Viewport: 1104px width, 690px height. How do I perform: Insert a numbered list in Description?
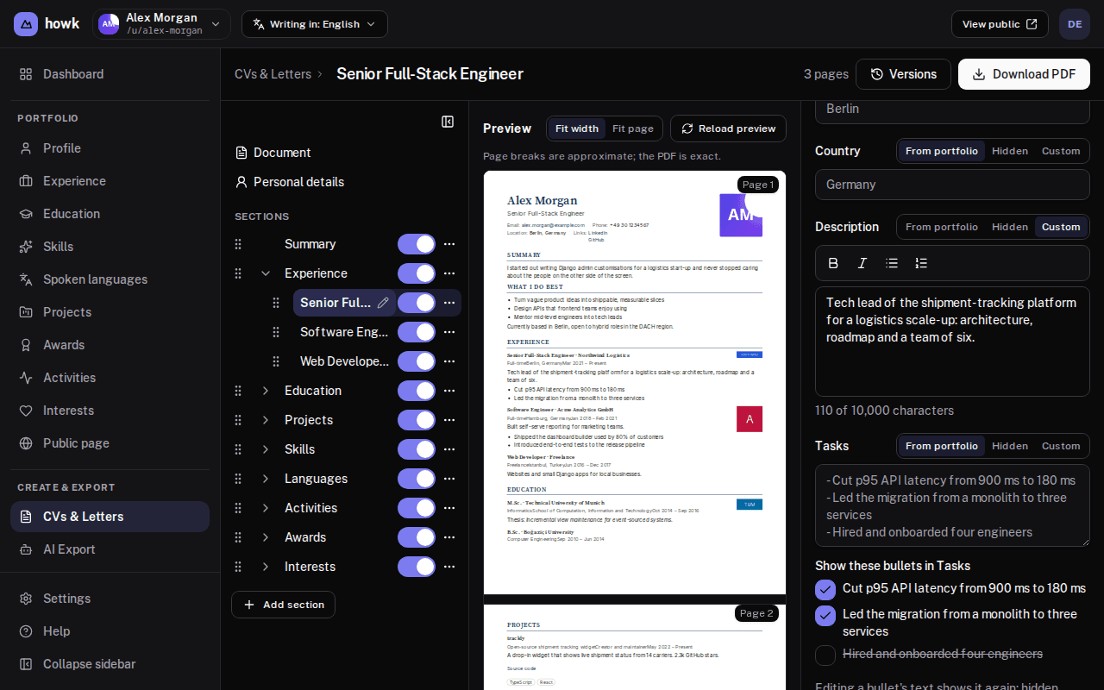pos(921,263)
